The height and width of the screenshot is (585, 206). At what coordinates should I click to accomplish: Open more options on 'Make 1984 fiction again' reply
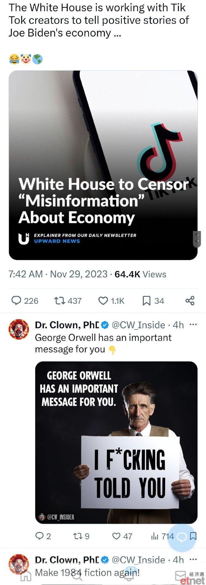coord(193,559)
